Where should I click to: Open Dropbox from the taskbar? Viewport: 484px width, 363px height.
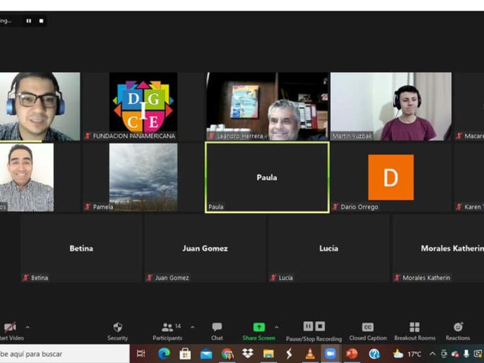coord(247,353)
